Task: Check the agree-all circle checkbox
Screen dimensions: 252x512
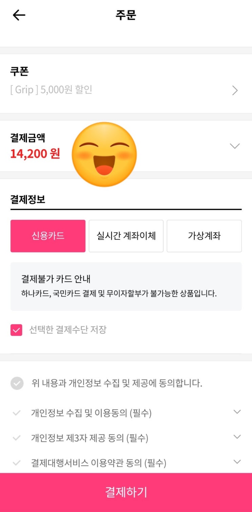Action: 17,384
